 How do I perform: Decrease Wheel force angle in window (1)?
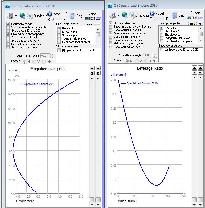(155, 56)
